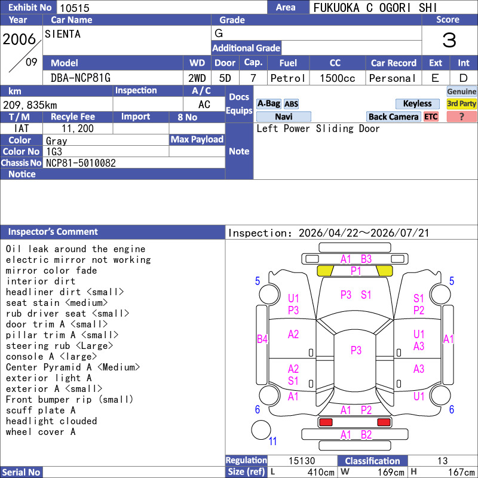Select exterior grade E

click(x=435, y=78)
